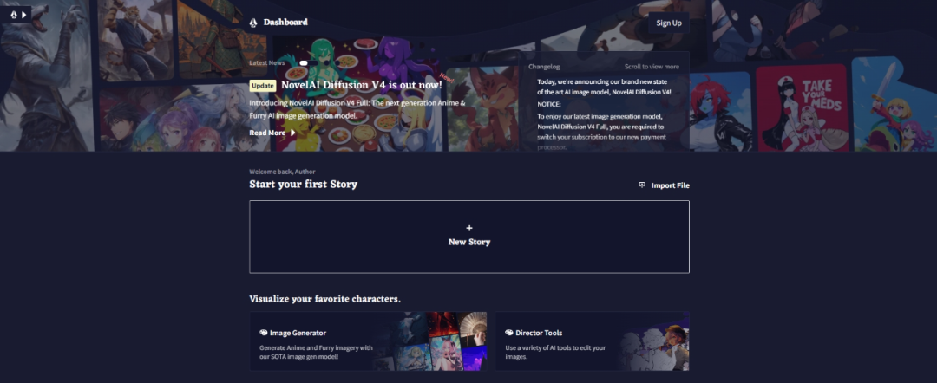This screenshot has width=937, height=383.
Task: Switch to the third news carousel dot
Action: [x=337, y=62]
